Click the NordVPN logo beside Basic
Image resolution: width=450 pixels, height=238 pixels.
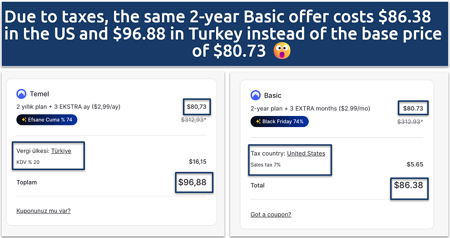coord(256,95)
